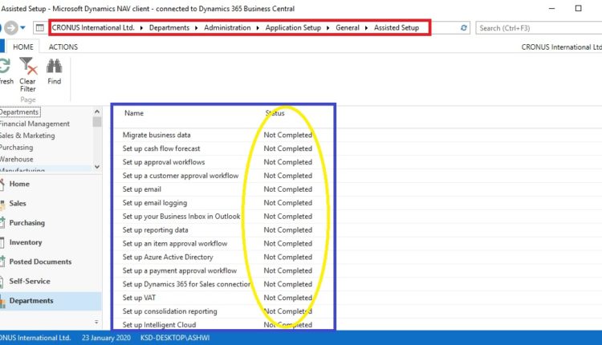602x345 pixels.
Task: Click the forward navigation arrow button
Action: [x=11, y=28]
